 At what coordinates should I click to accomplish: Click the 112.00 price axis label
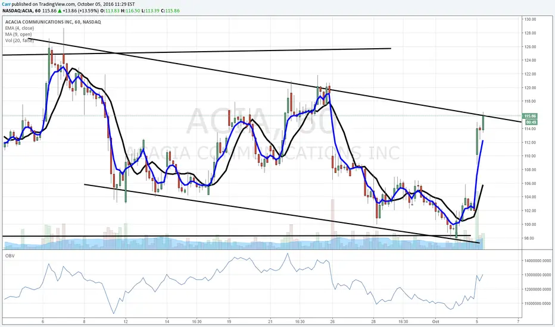click(x=531, y=143)
